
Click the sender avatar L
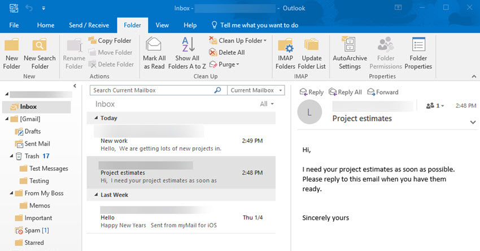pos(309,112)
